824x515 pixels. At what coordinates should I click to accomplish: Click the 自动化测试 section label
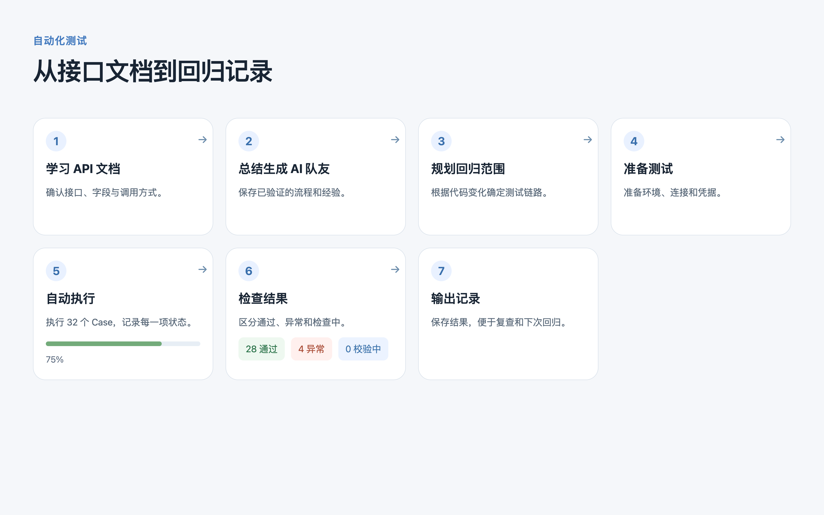pyautogui.click(x=60, y=41)
